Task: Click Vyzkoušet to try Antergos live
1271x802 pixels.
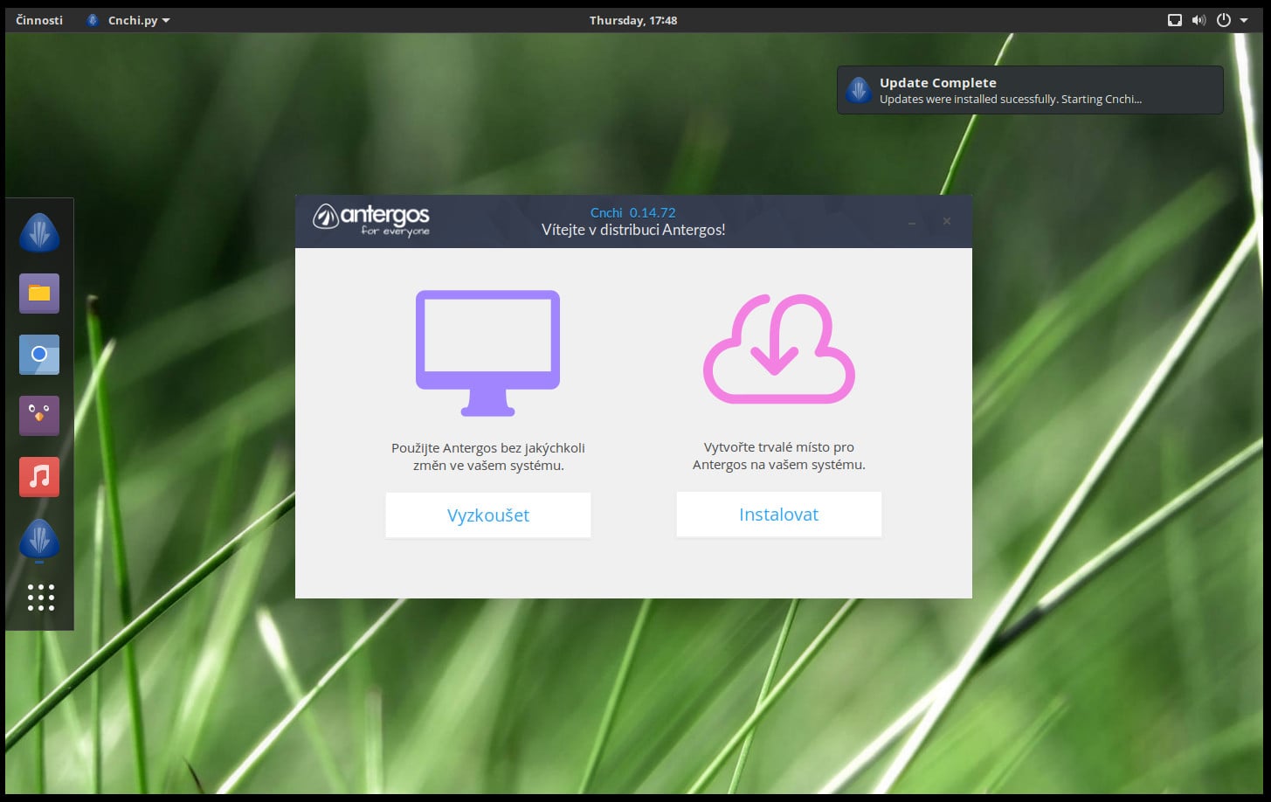Action: point(487,515)
